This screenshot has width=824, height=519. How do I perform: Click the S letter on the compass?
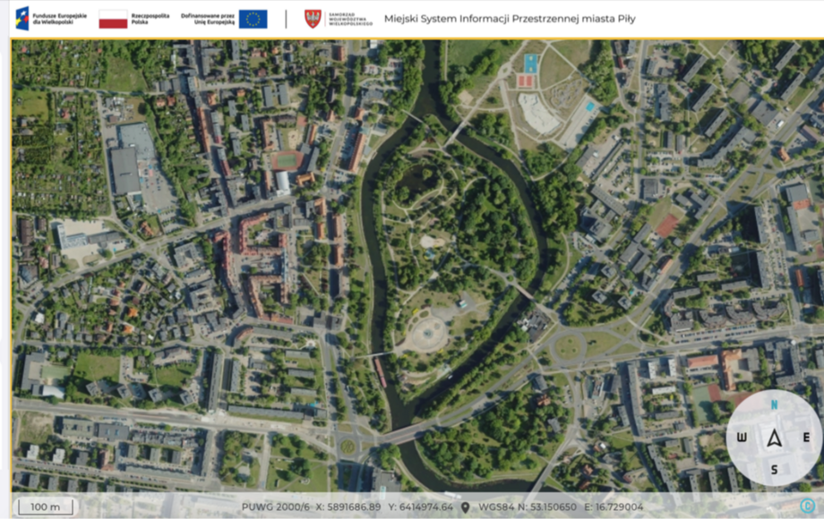[x=774, y=470]
